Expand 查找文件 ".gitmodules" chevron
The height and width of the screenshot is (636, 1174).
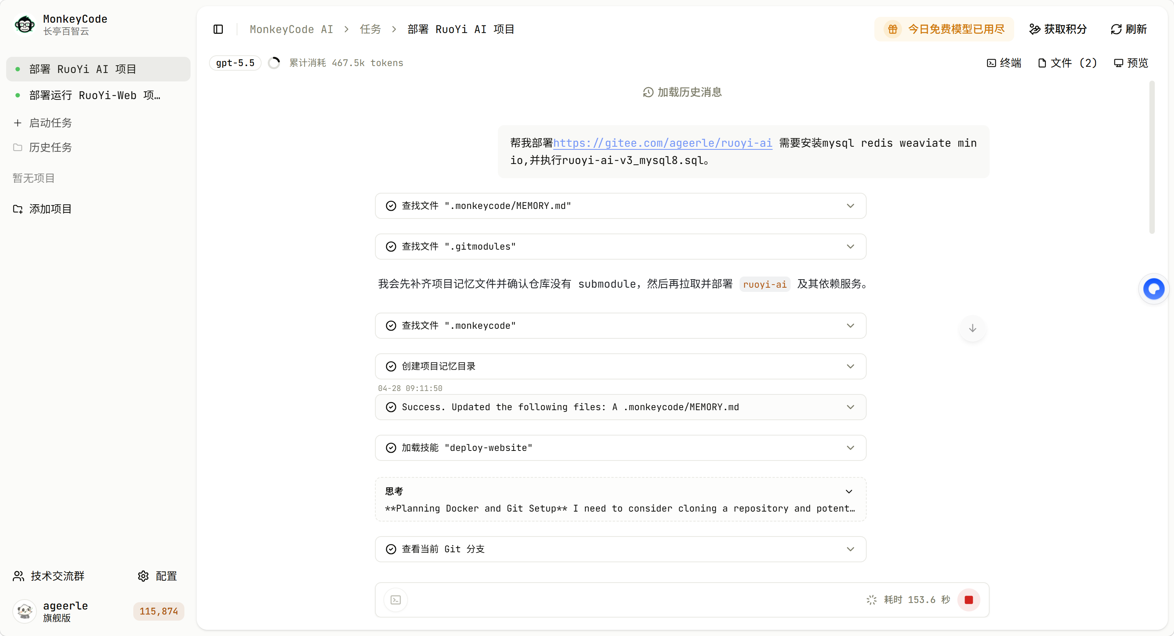[x=850, y=247]
